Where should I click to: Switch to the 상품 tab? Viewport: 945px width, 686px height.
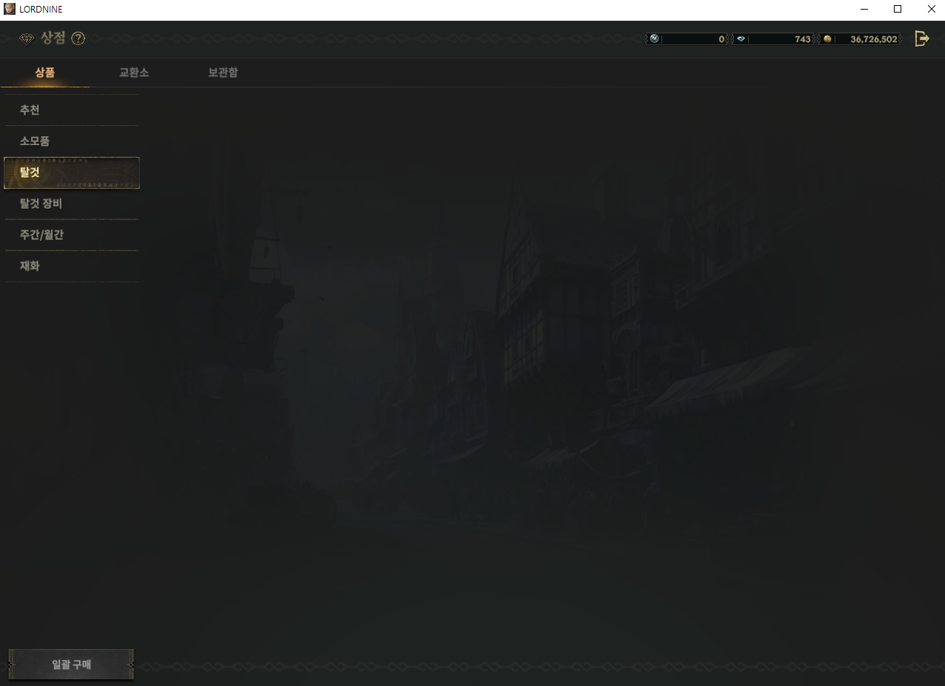pos(44,73)
